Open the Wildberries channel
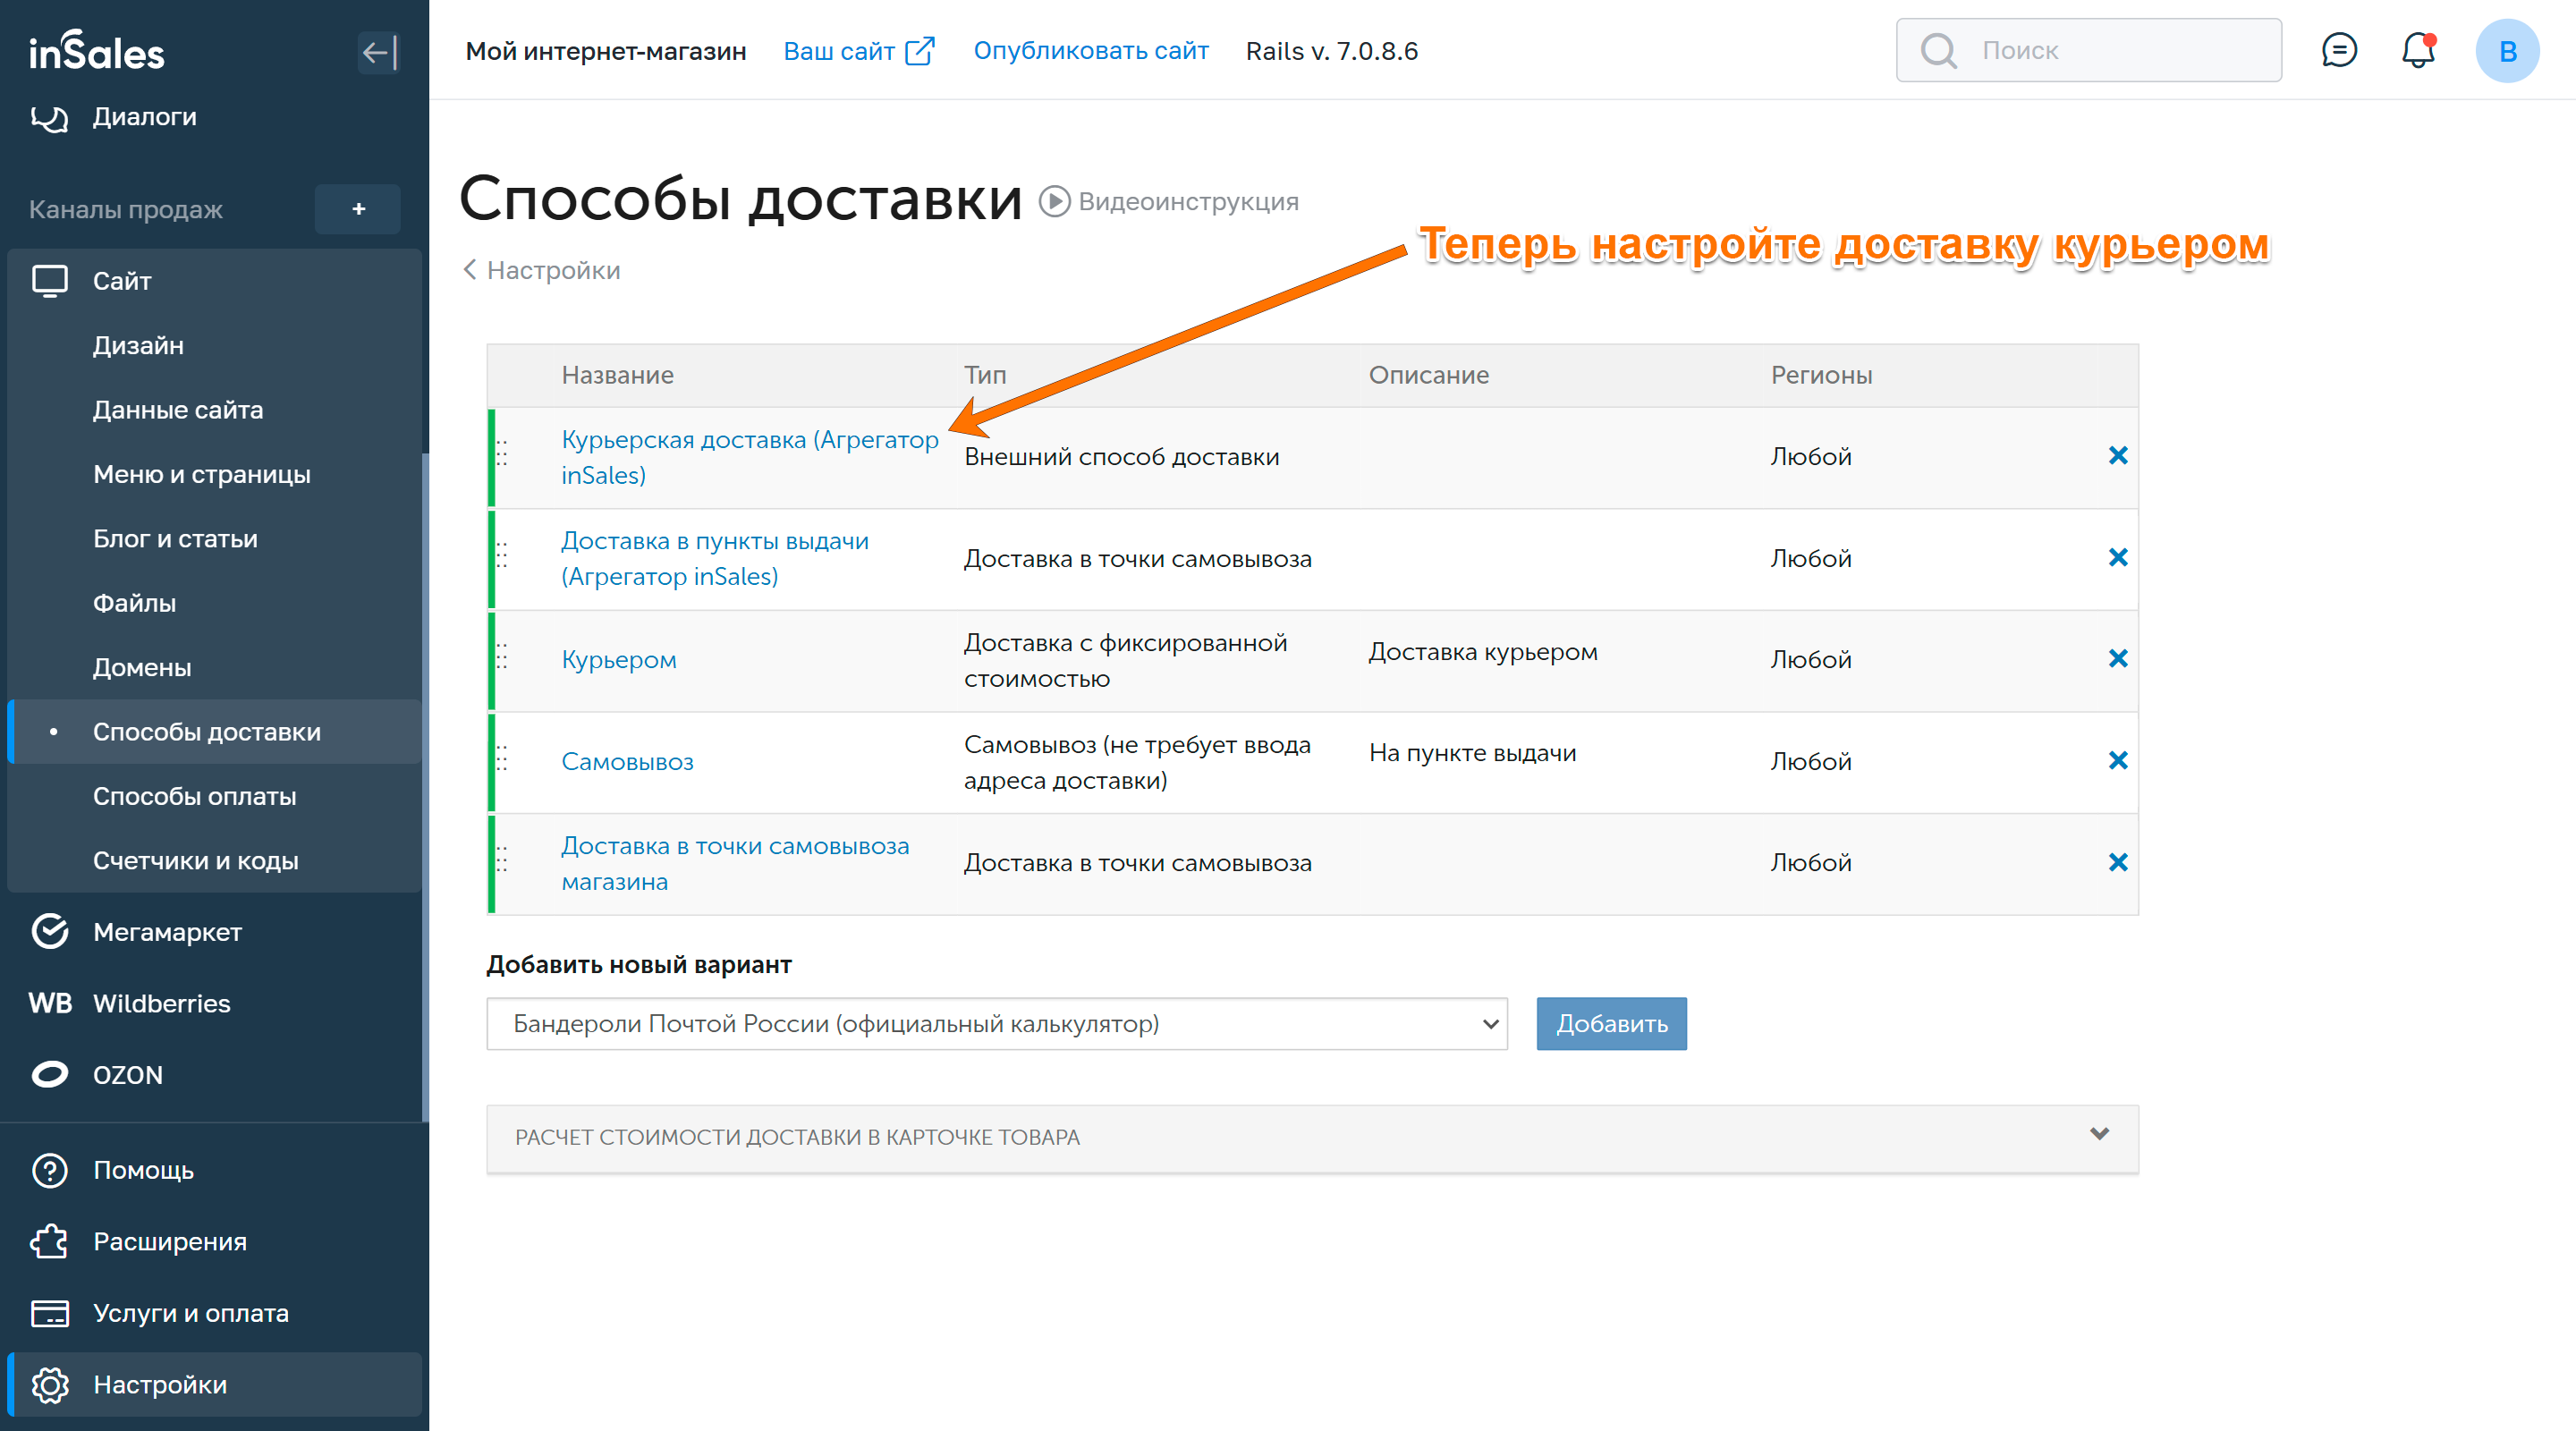The height and width of the screenshot is (1431, 2576). [x=161, y=1003]
